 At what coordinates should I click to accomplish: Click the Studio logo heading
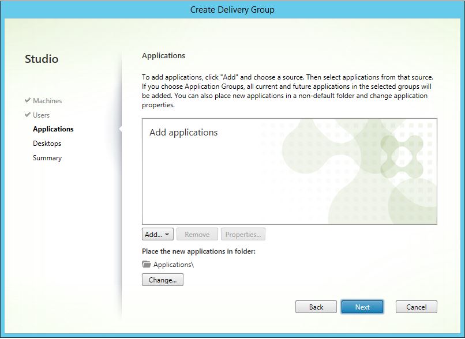click(42, 59)
